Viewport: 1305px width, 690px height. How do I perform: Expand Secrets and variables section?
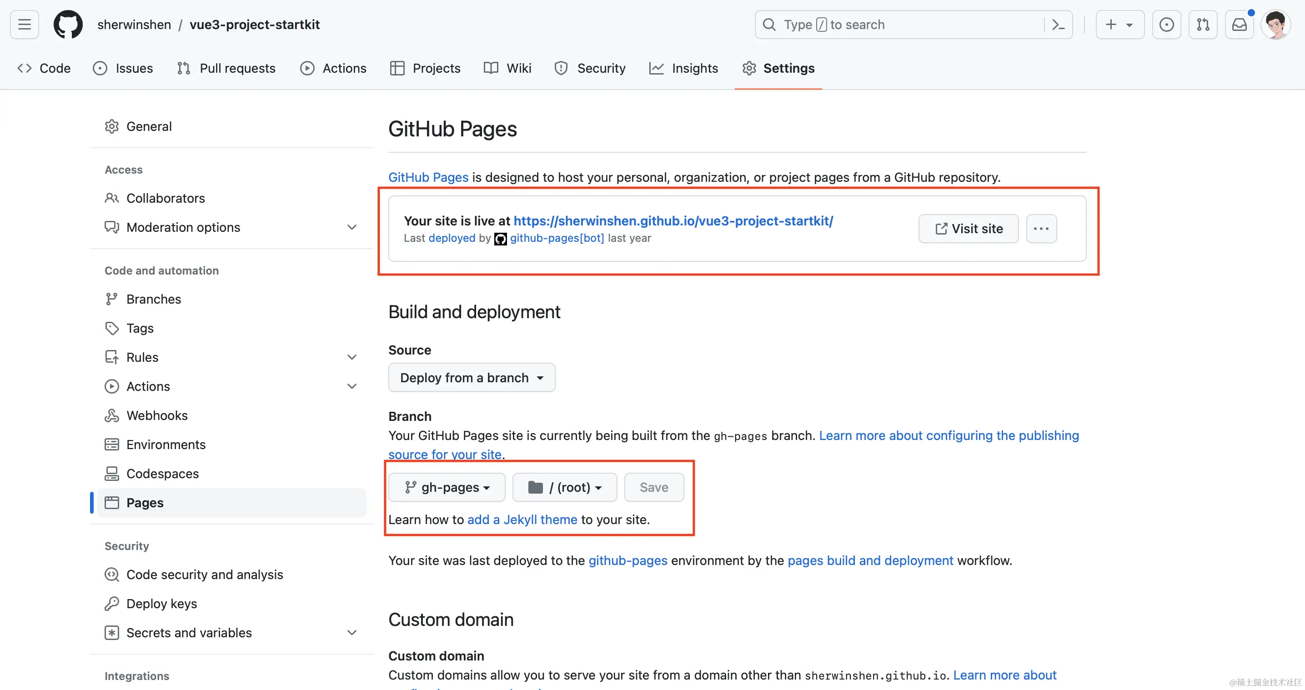(x=351, y=633)
